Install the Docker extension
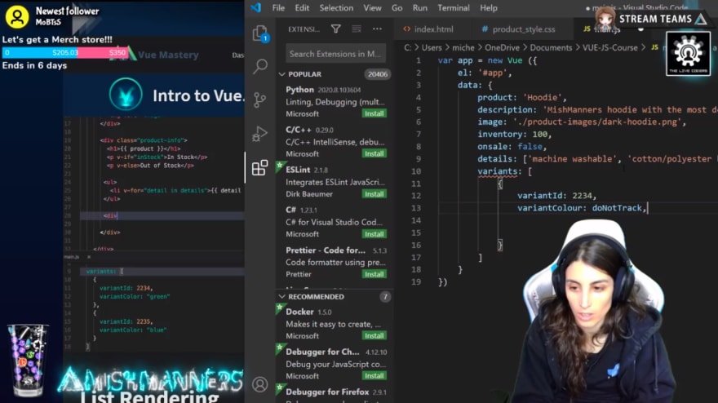This screenshot has height=403, width=718. point(375,335)
